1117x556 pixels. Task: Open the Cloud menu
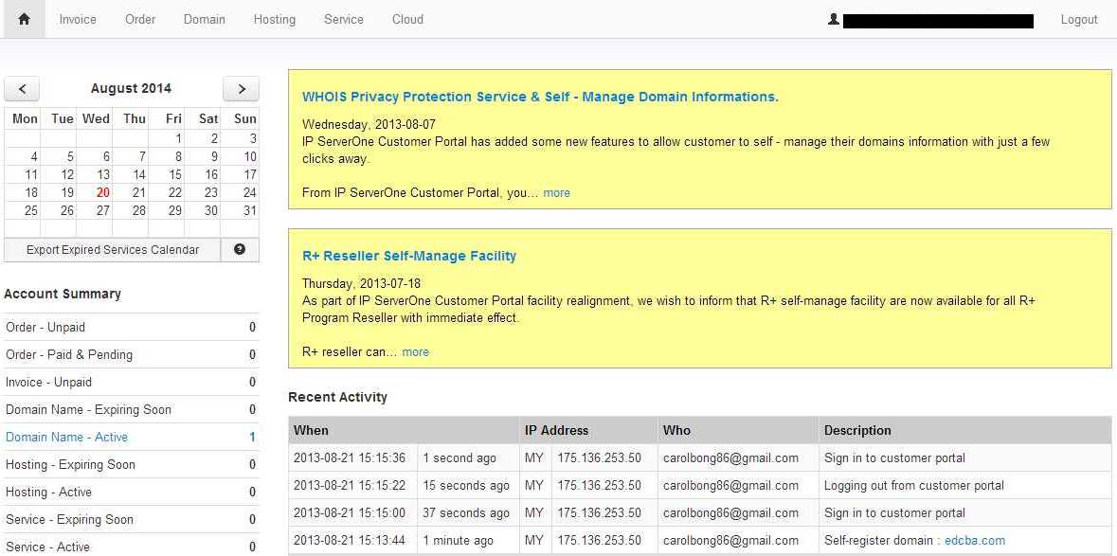tap(407, 19)
